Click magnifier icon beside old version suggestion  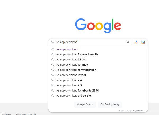pyautogui.click(x=52, y=96)
